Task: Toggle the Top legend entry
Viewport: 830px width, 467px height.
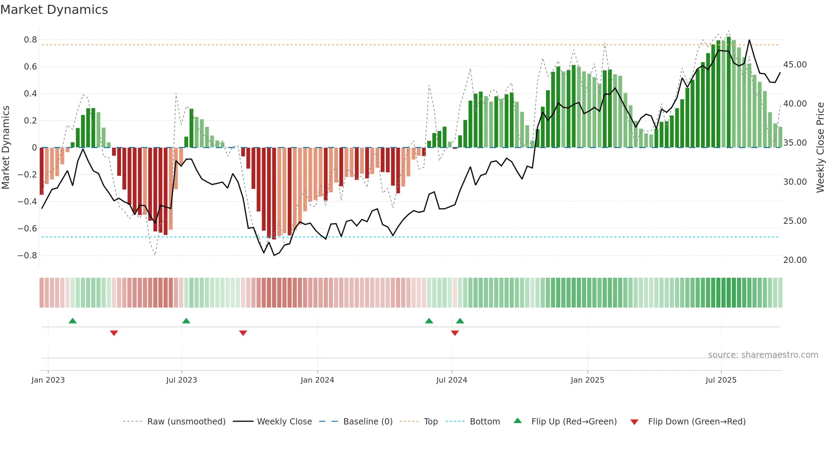Action: click(419, 421)
